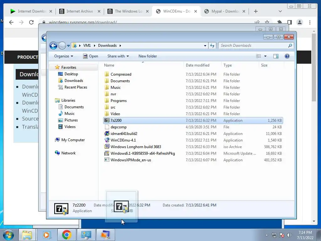Screen dimensions: 321x241
Task: Expand the address bar history dropdown
Action: click(205, 46)
